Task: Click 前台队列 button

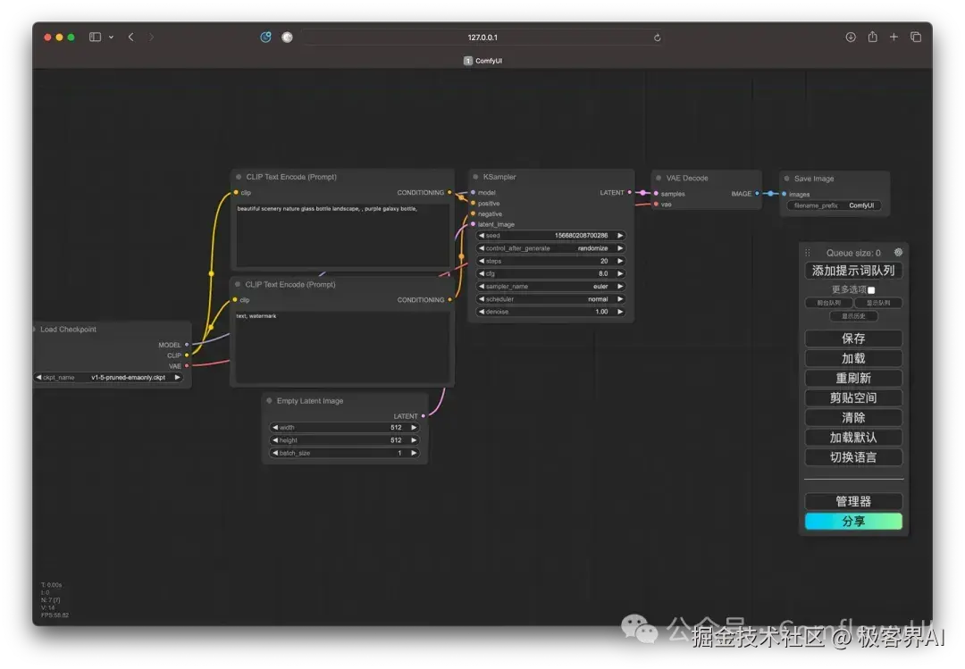Action: pos(828,303)
